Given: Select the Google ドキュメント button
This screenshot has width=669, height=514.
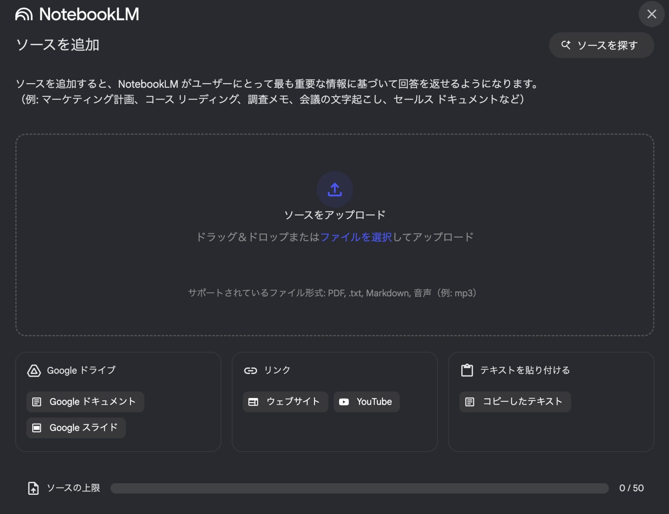Looking at the screenshot, I should click(x=85, y=402).
